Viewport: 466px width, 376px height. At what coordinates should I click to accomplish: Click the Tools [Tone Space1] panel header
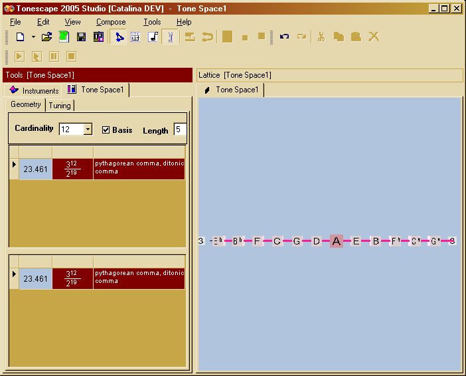coord(98,75)
